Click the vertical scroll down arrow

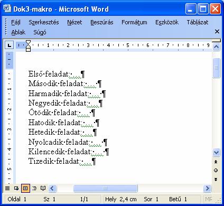click(x=216, y=153)
